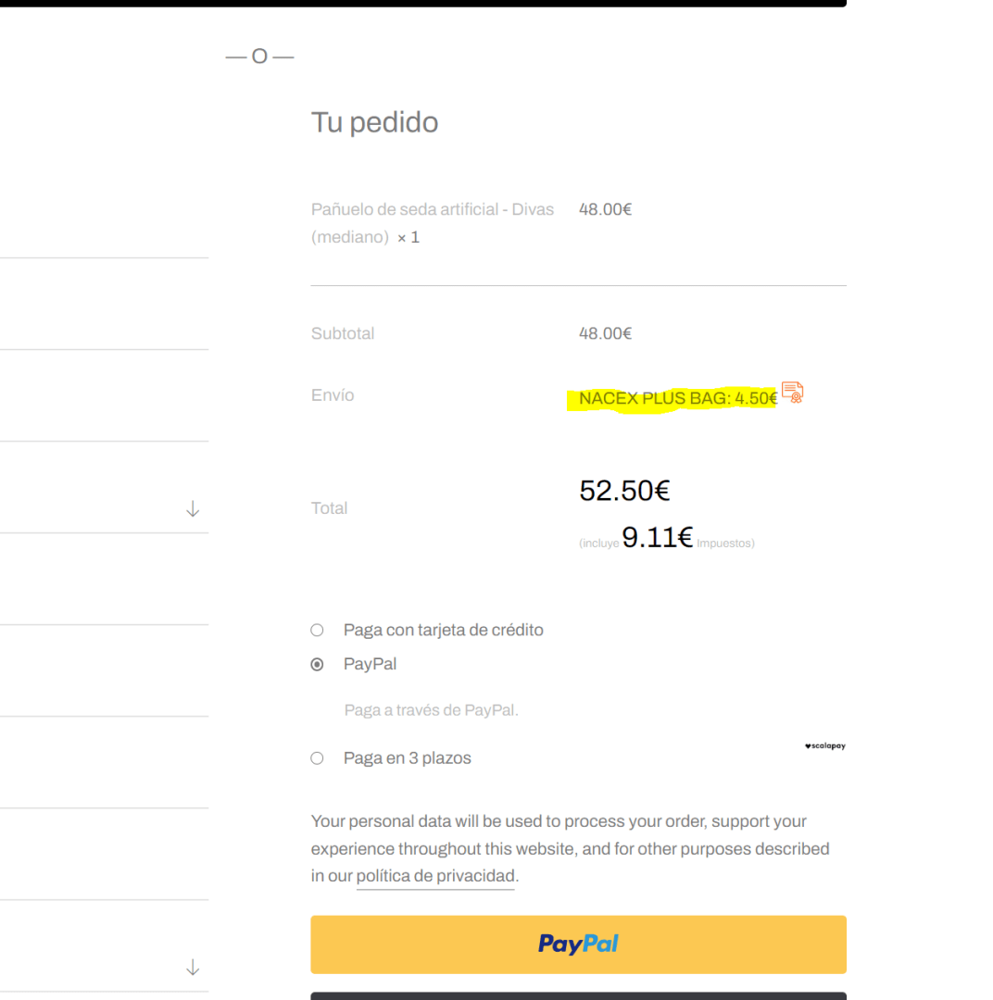Click the 52.50€ total amount
The height and width of the screenshot is (1000, 993).
click(x=624, y=491)
